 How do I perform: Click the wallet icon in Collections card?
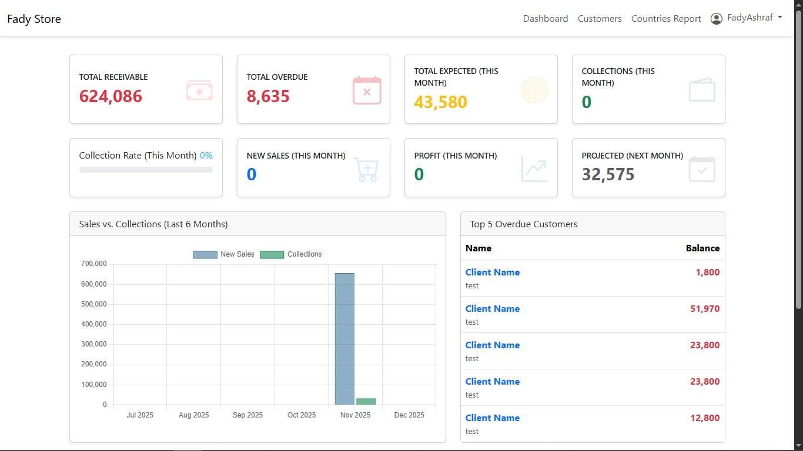702,90
